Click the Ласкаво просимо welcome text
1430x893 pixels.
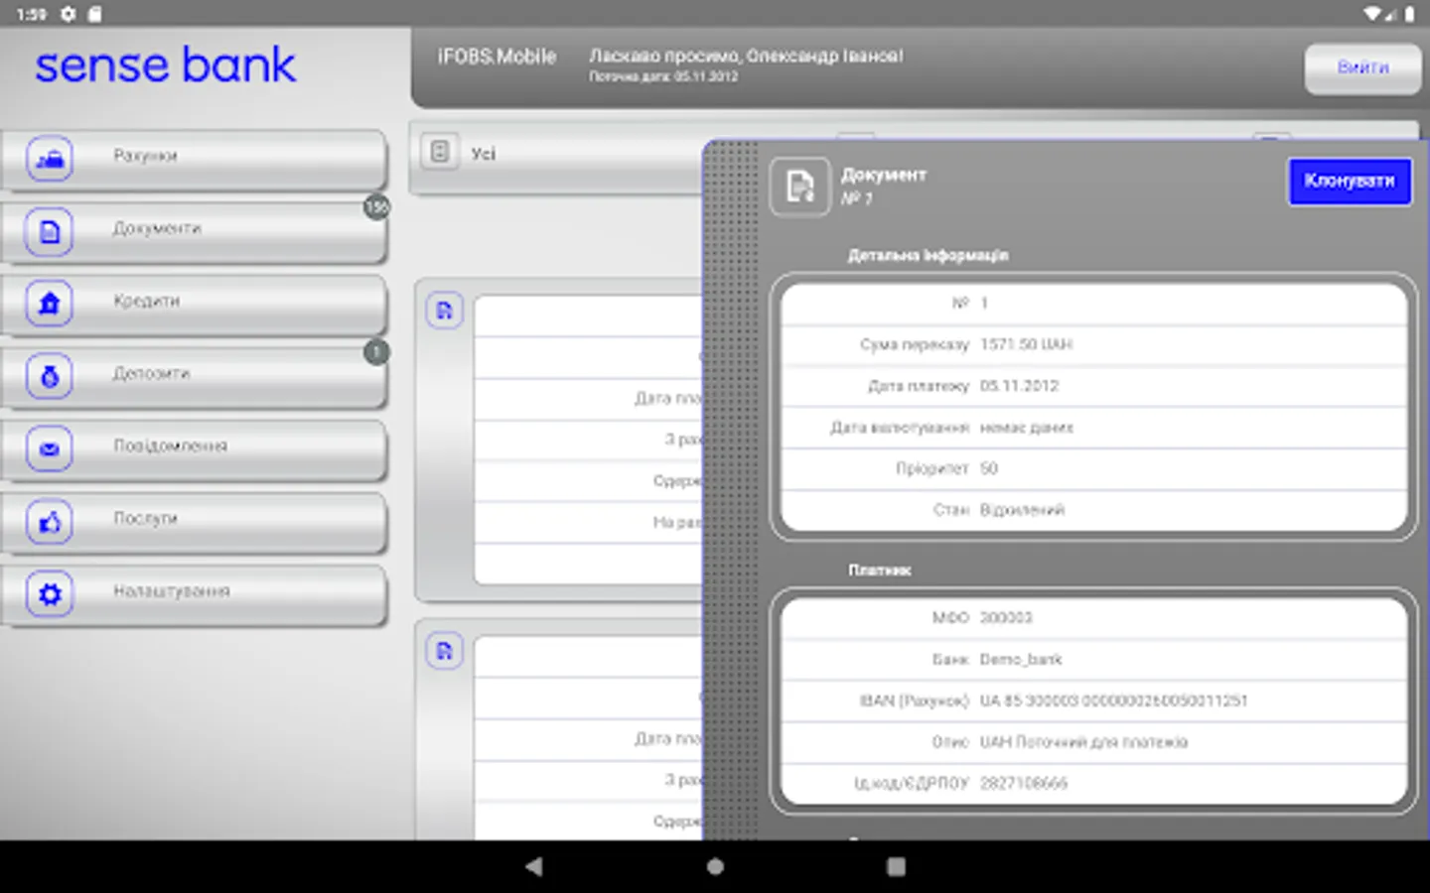[746, 57]
